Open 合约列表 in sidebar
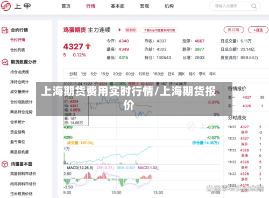 pyautogui.click(x=18, y=50)
